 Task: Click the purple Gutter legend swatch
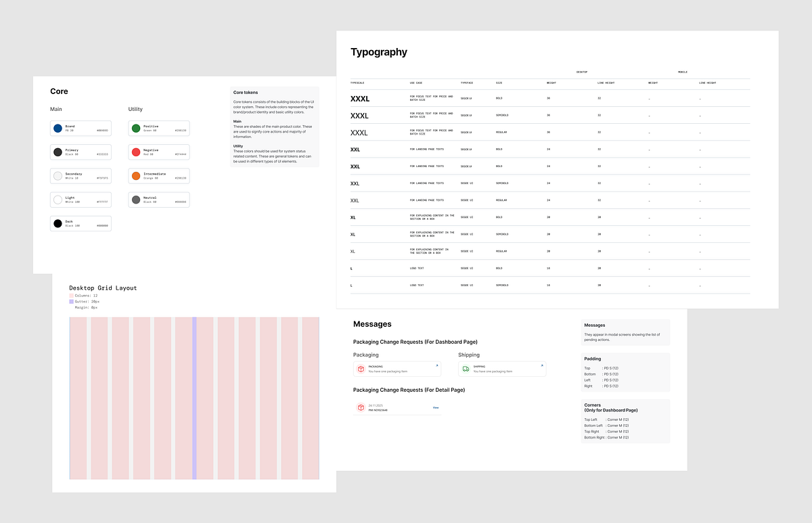[71, 302]
